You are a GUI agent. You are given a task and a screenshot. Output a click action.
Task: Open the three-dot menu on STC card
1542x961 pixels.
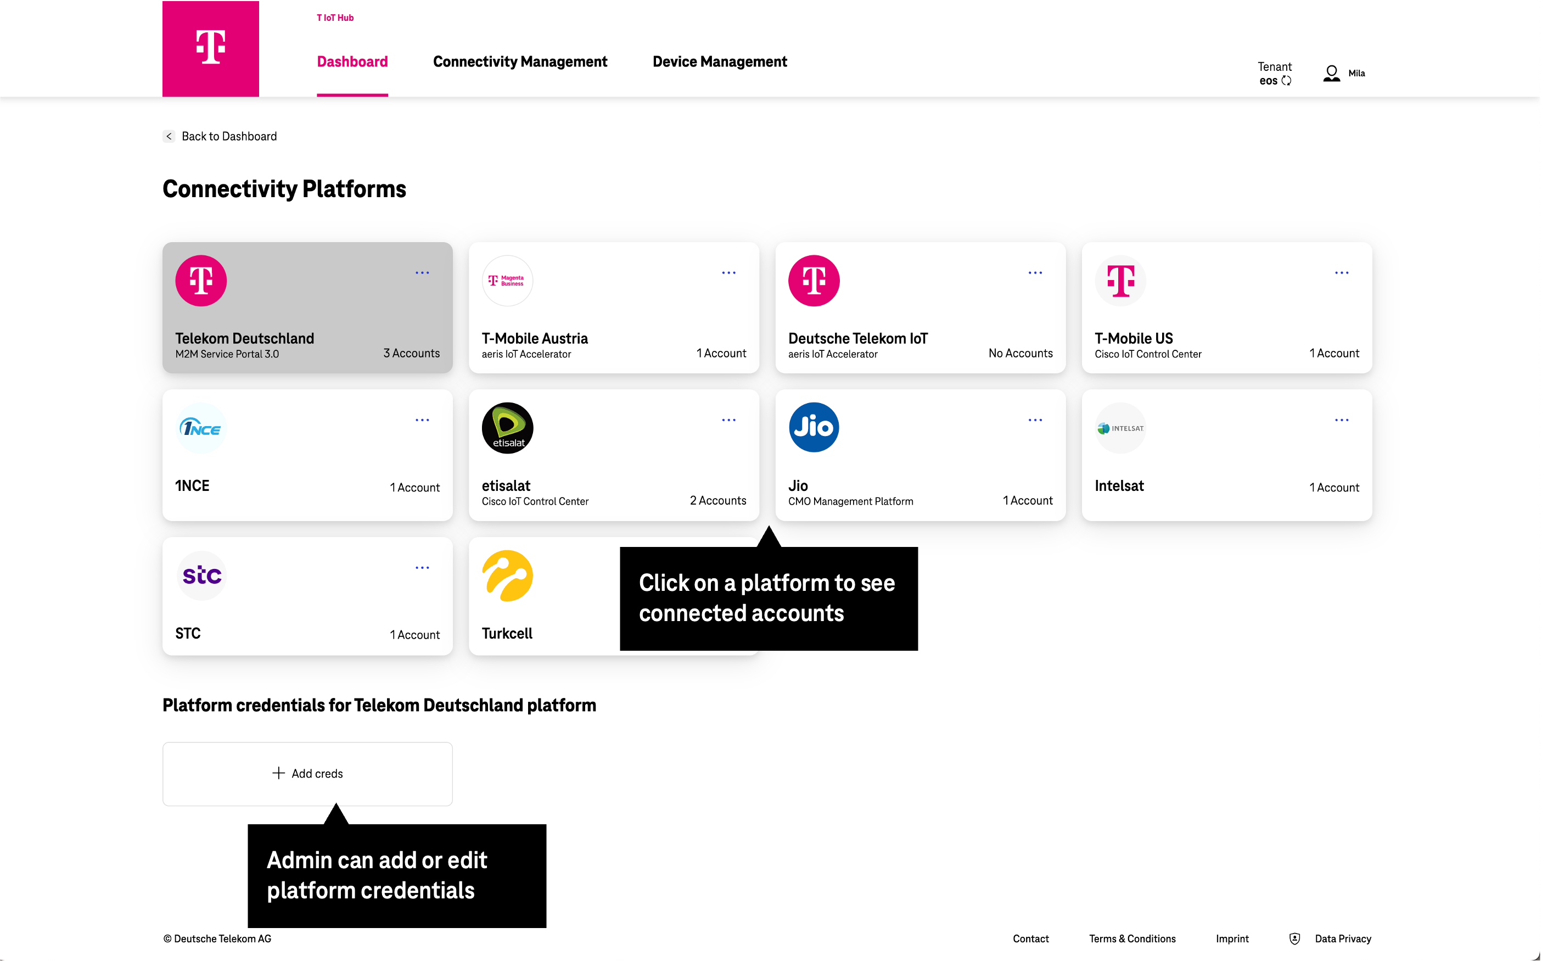click(x=422, y=568)
